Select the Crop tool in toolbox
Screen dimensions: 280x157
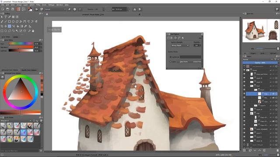(2, 26)
